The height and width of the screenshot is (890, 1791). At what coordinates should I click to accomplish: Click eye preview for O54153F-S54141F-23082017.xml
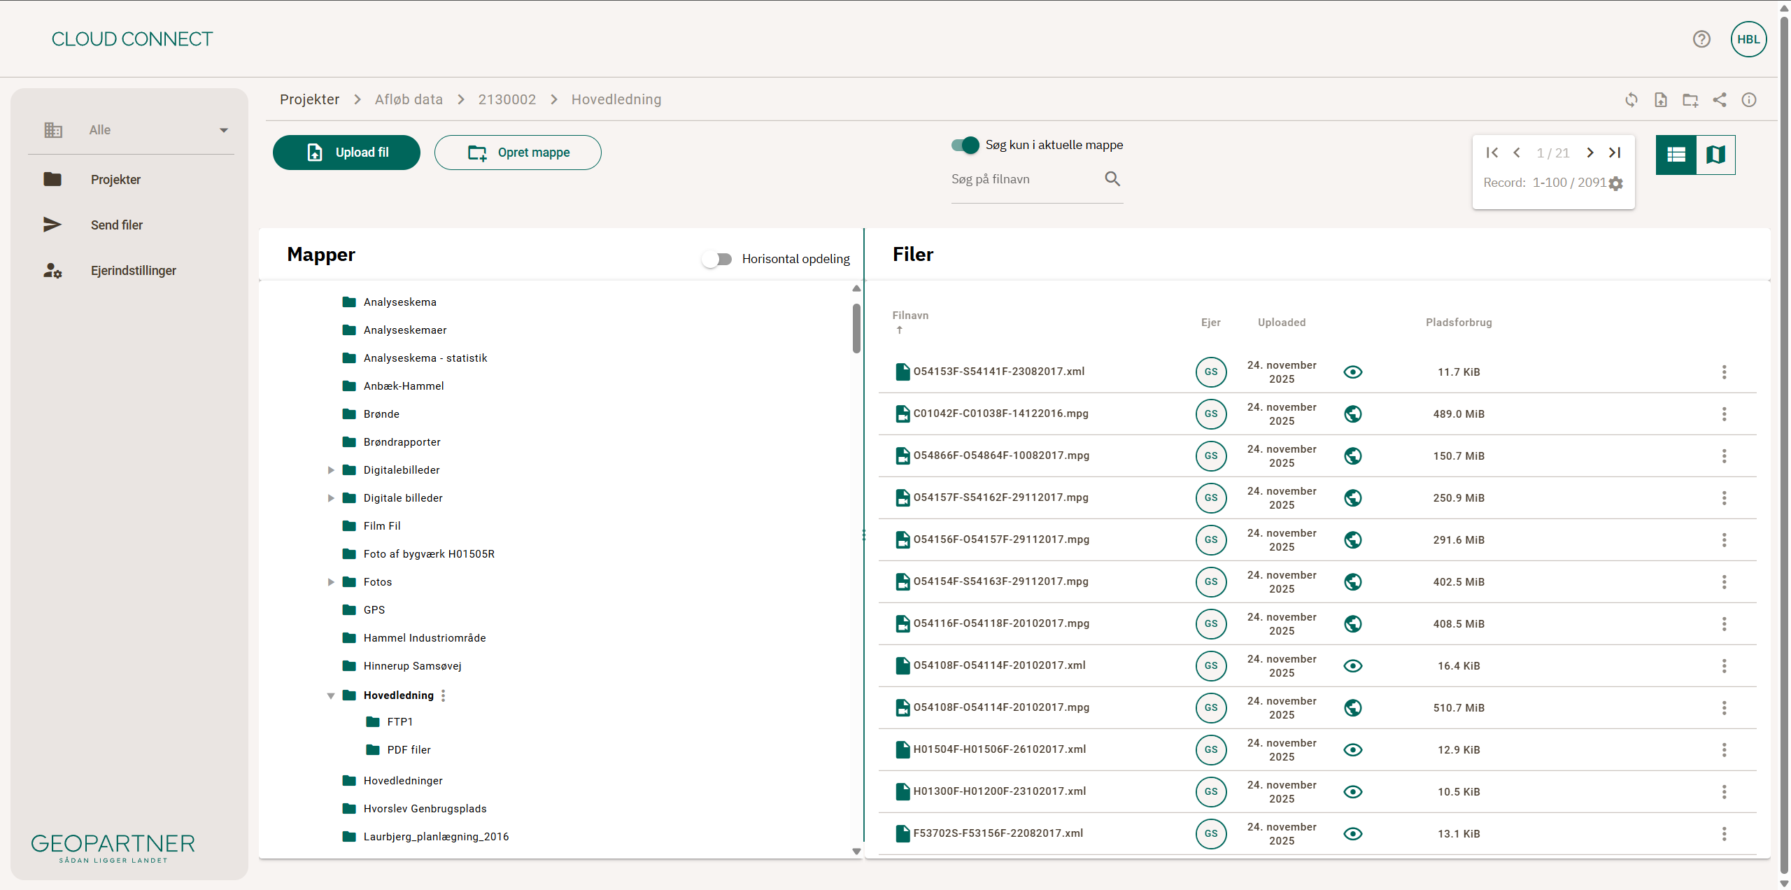[1353, 372]
